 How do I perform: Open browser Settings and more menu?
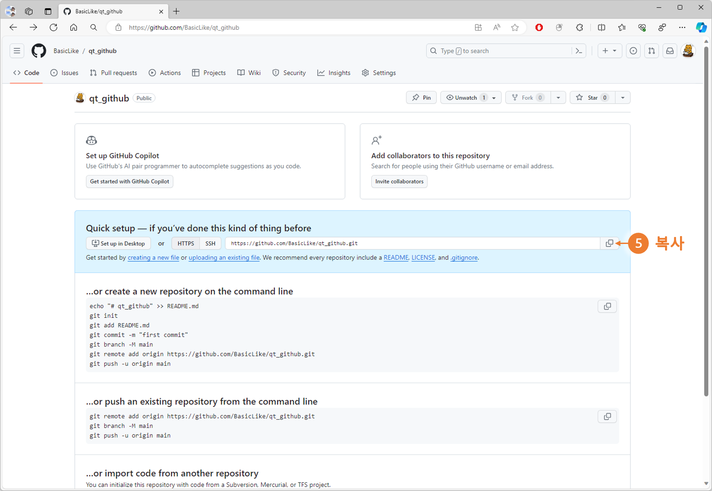pos(682,28)
